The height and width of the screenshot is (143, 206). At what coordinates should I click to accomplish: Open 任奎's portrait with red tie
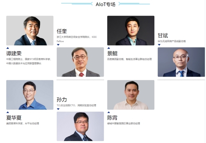(x=80, y=62)
